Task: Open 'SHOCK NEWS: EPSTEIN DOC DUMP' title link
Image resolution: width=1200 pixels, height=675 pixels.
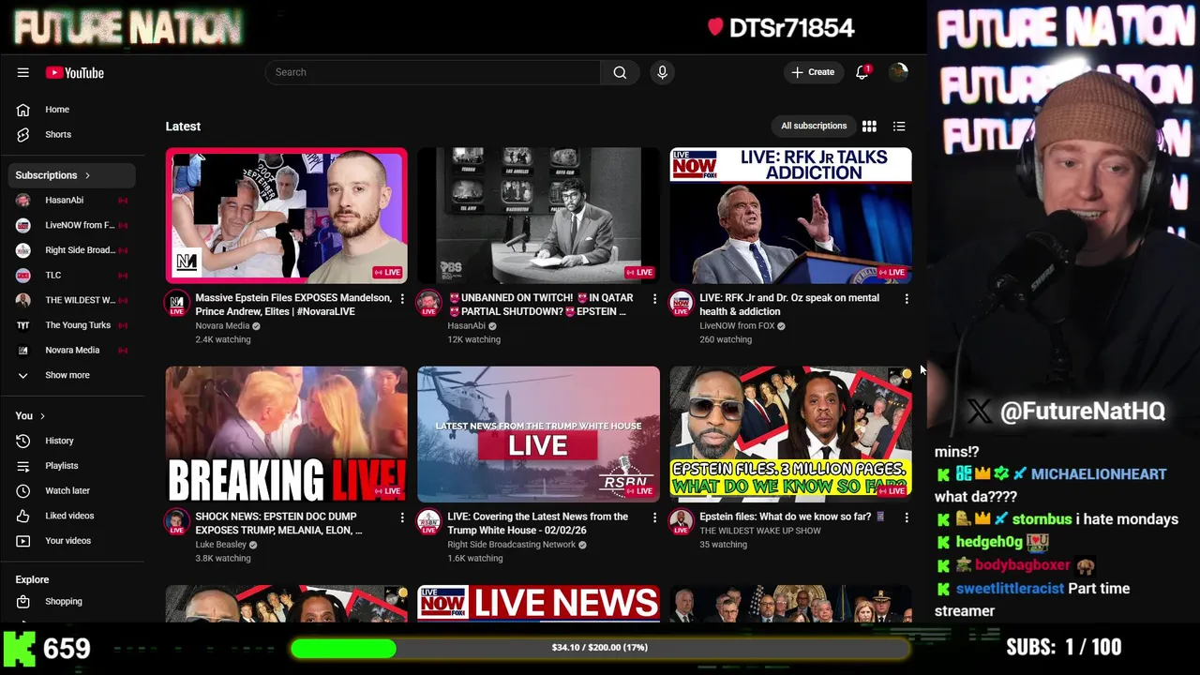Action: click(x=278, y=523)
